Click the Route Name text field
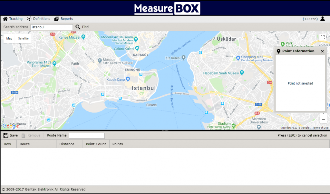The width and height of the screenshot is (330, 194). 87,136
